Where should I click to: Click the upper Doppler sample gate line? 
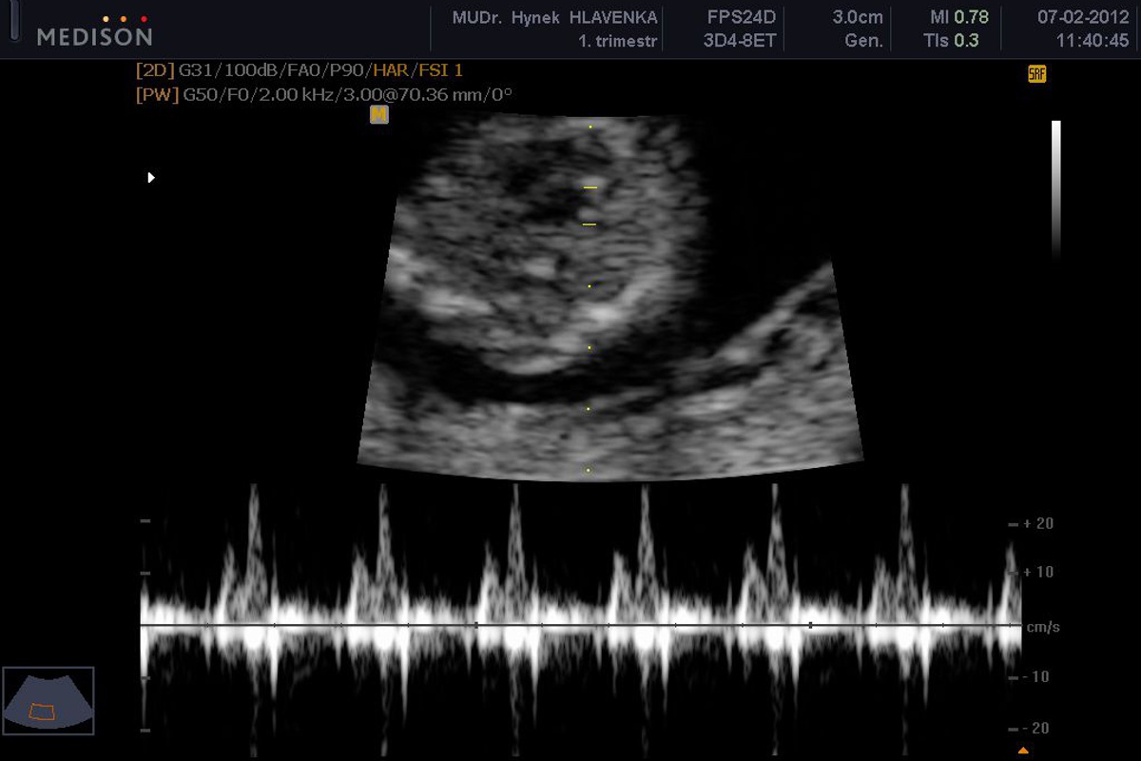point(590,187)
